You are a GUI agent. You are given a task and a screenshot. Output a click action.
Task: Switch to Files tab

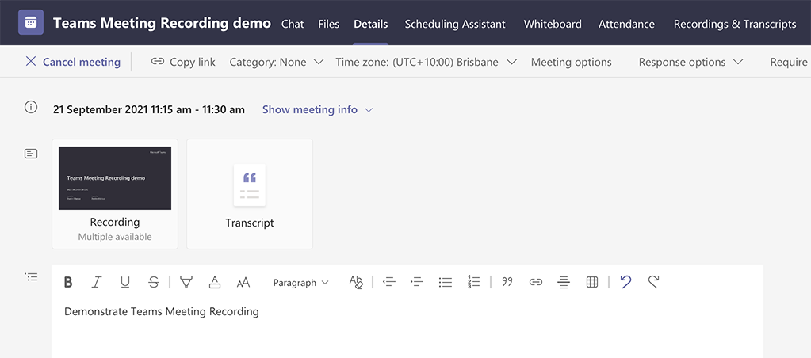[329, 24]
